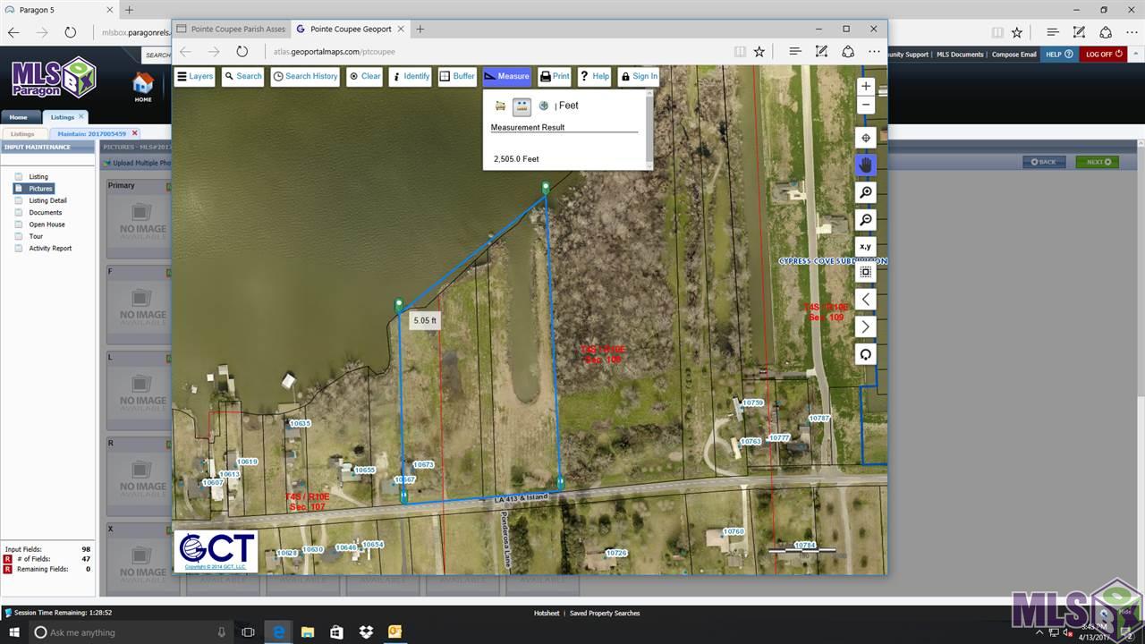Select the pan hand tool on map

(865, 165)
